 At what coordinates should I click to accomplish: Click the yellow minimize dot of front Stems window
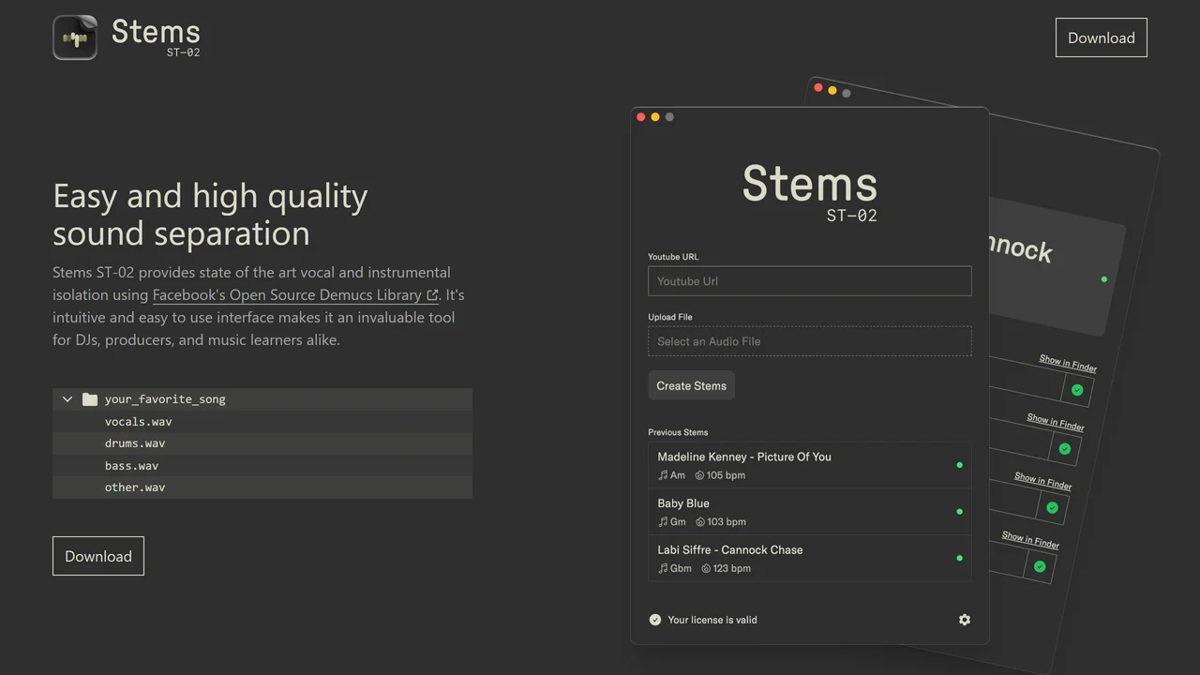[x=655, y=117]
